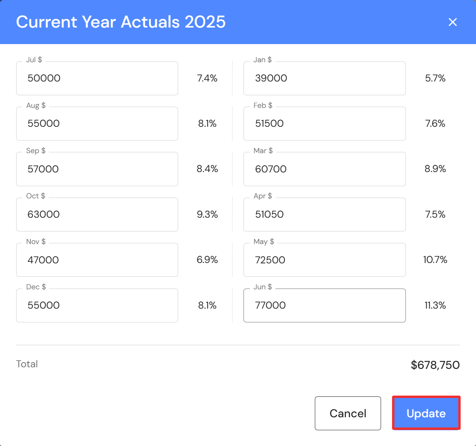476x446 pixels.
Task: Select the Sep $ input box
Action: pyautogui.click(x=97, y=169)
